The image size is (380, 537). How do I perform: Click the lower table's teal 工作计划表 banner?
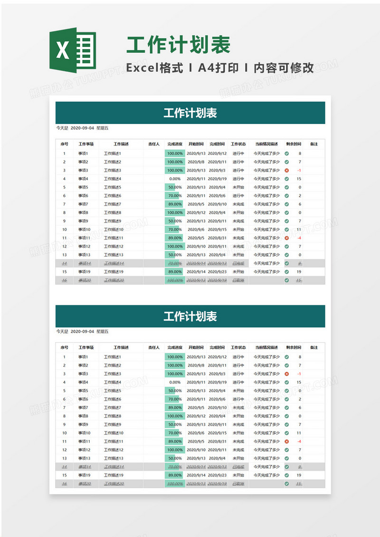tap(190, 316)
